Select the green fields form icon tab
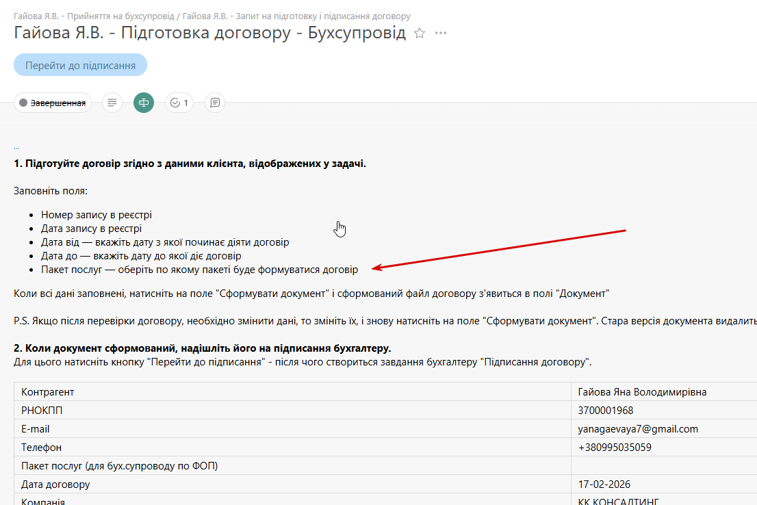 tap(143, 103)
